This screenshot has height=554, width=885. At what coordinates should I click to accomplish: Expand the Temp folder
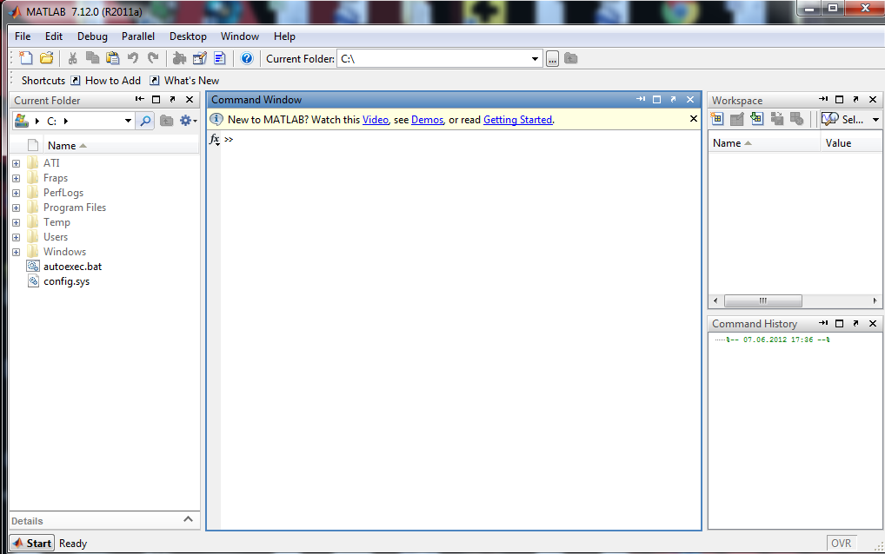coord(16,222)
